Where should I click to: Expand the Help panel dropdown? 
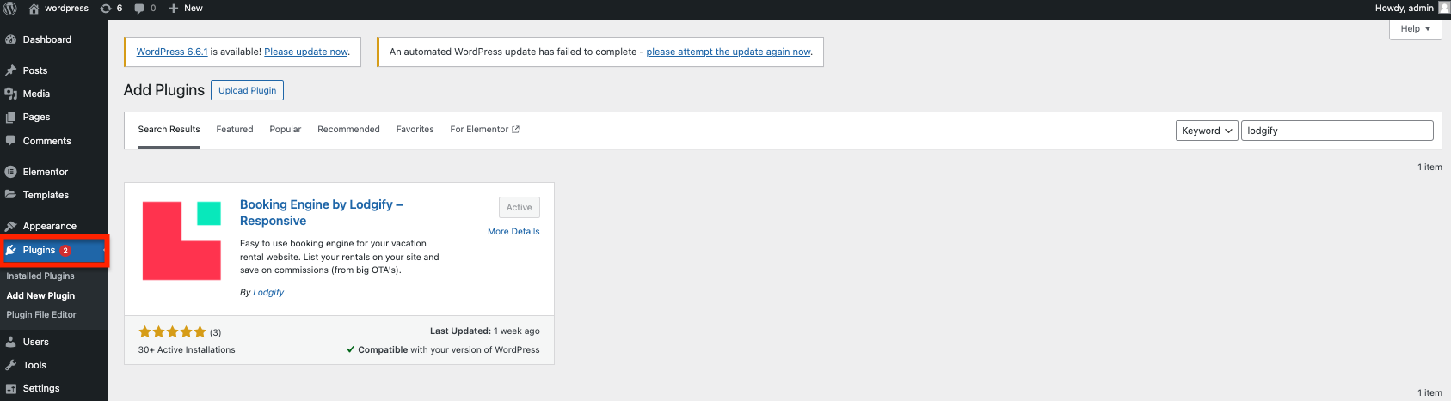[x=1415, y=29]
